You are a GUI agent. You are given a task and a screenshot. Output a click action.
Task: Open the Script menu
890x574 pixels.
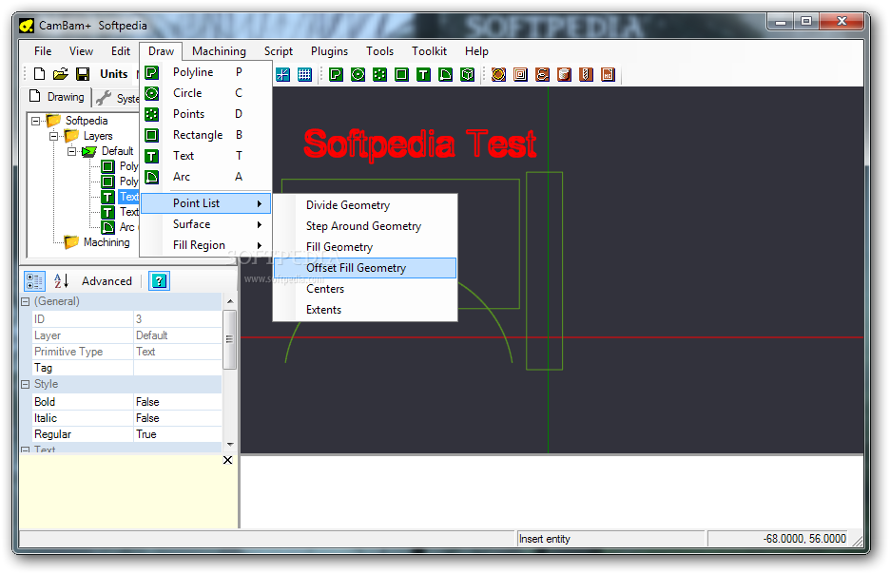(x=278, y=51)
